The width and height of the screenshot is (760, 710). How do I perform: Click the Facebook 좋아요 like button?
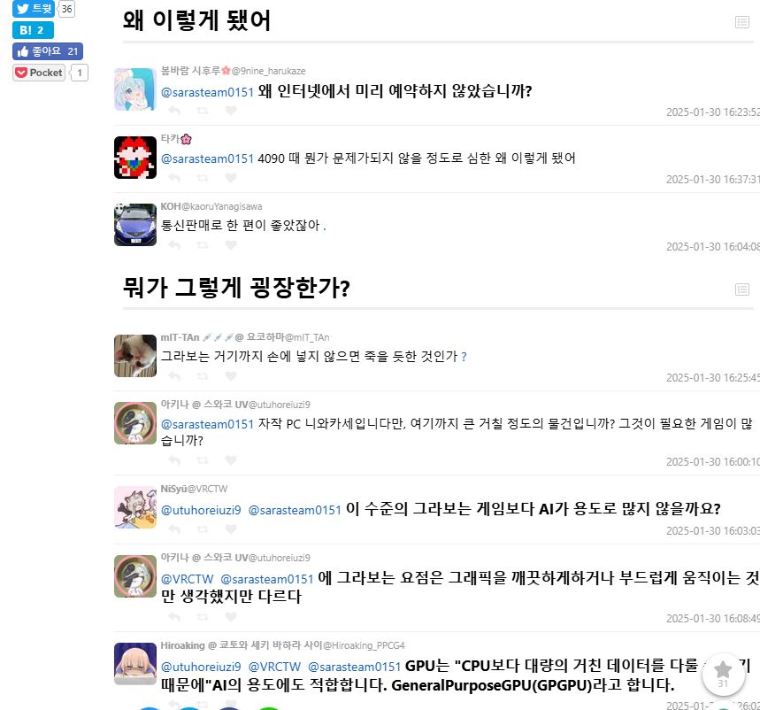[48, 51]
